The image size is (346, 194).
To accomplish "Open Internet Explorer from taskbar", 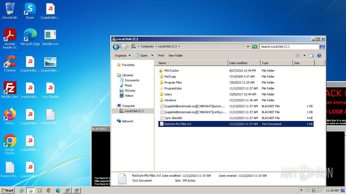I will [x=21, y=190].
